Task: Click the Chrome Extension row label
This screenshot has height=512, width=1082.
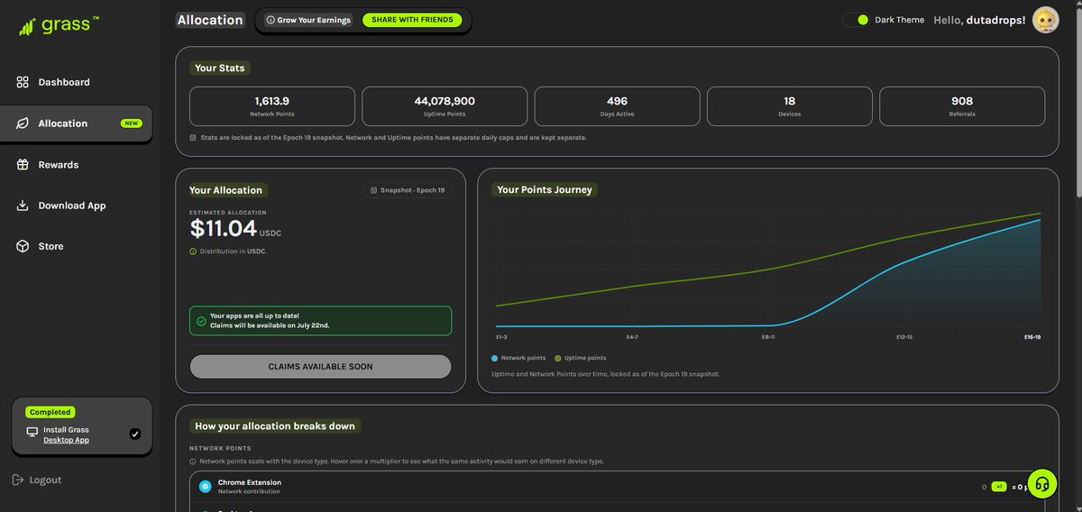Action: (250, 482)
